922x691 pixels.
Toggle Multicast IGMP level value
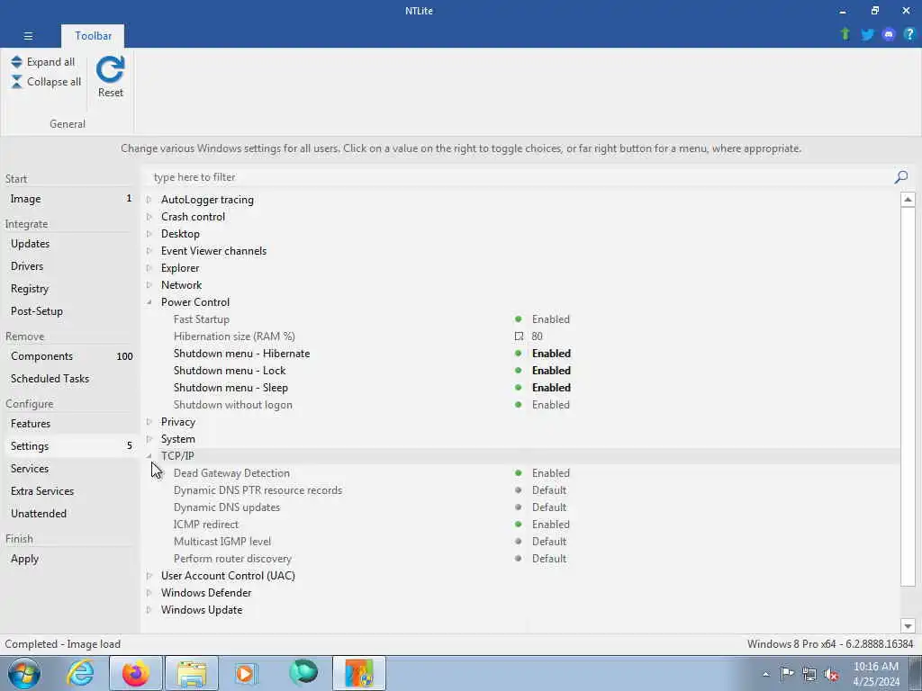[549, 541]
